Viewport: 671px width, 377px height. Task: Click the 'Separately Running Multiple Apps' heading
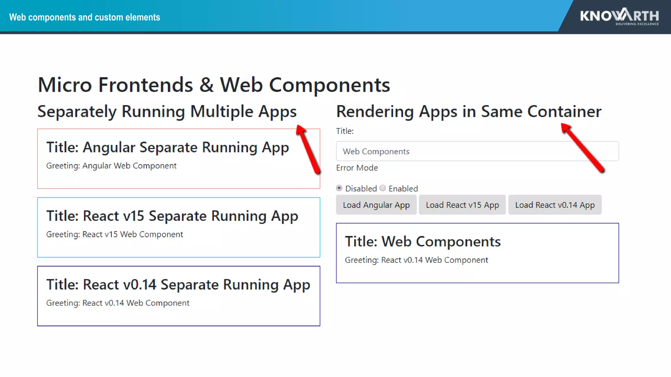(x=167, y=112)
